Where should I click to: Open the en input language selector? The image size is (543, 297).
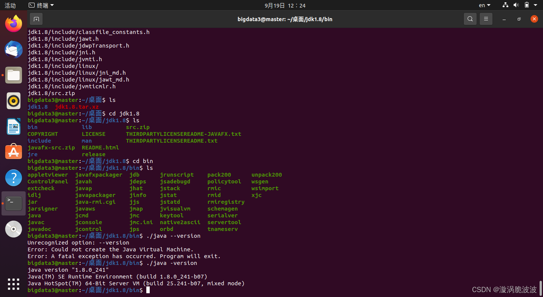[485, 5]
